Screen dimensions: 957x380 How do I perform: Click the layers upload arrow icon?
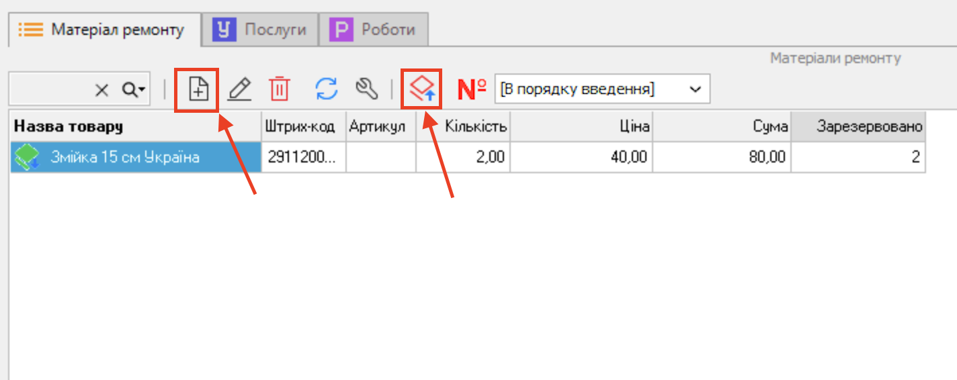(x=422, y=89)
